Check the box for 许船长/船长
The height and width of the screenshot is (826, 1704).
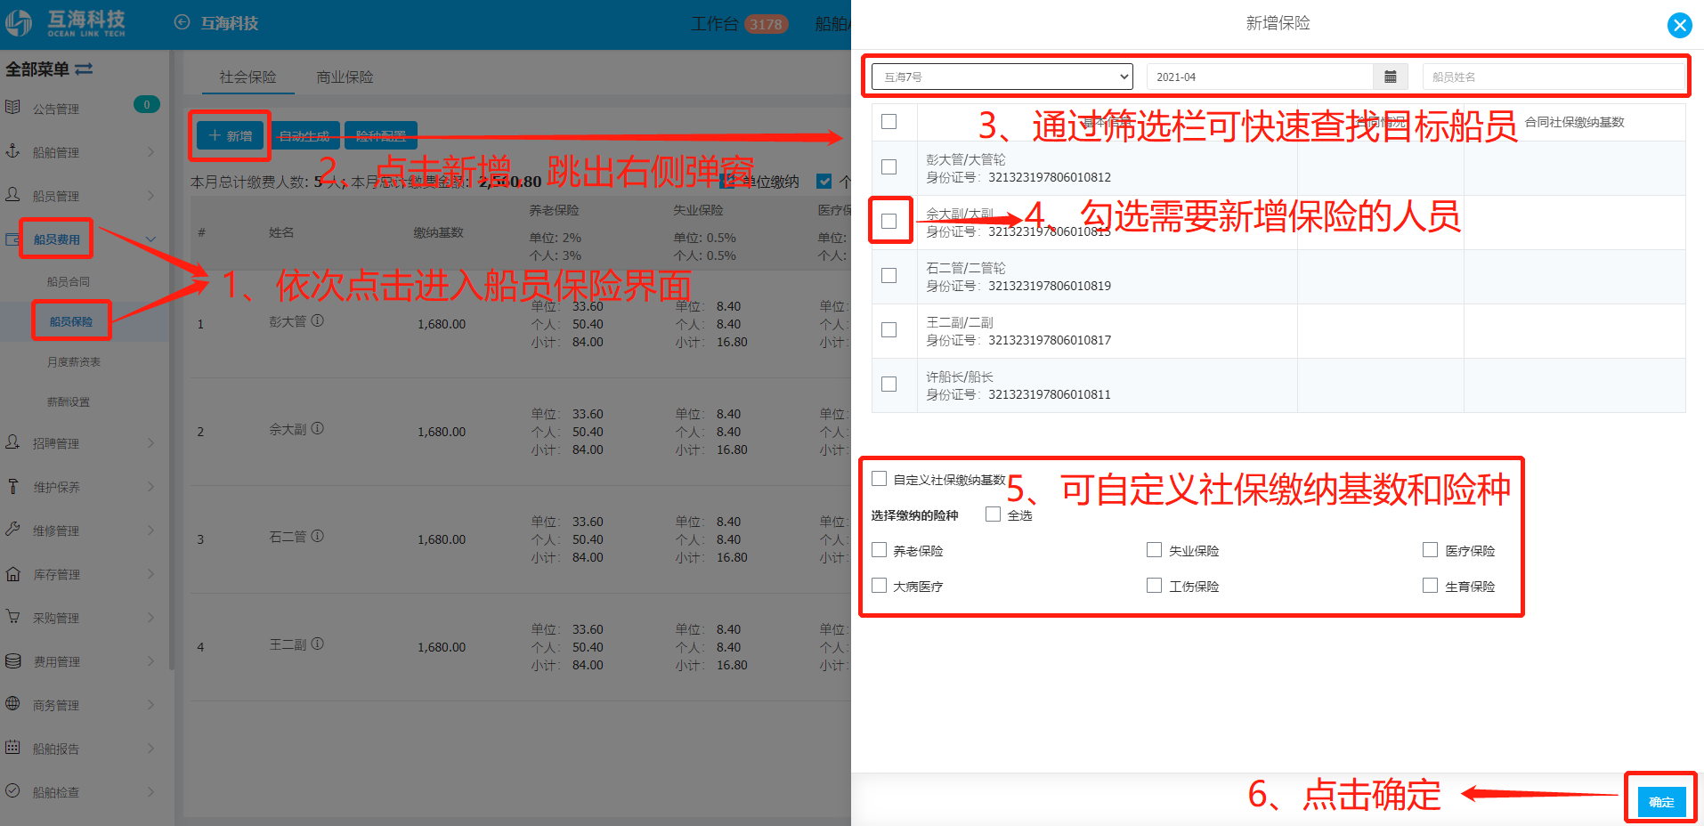click(x=889, y=384)
